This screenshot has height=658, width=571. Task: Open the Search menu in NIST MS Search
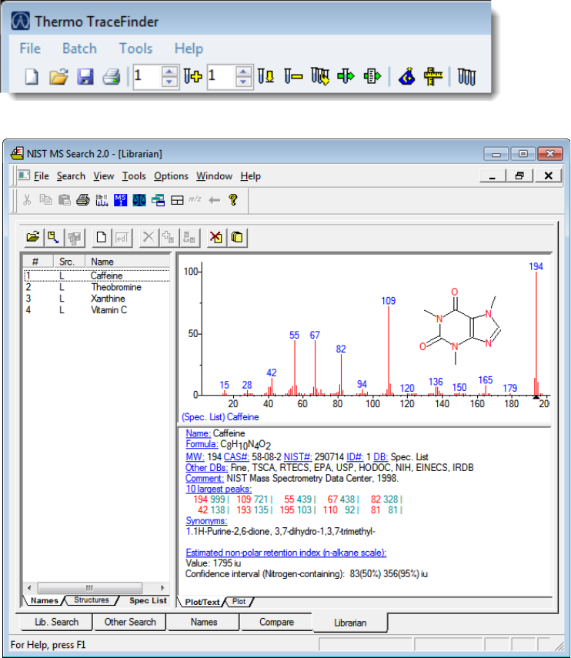pyautogui.click(x=71, y=176)
